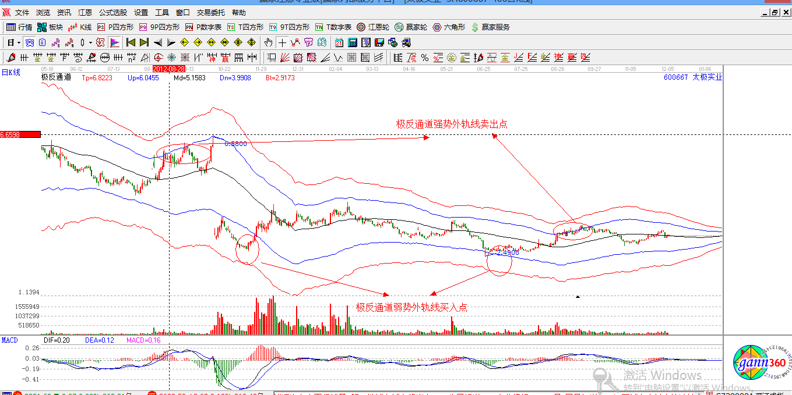Click the 2012-08-28 date marker
Screen dimensions: 792x395
(169, 69)
